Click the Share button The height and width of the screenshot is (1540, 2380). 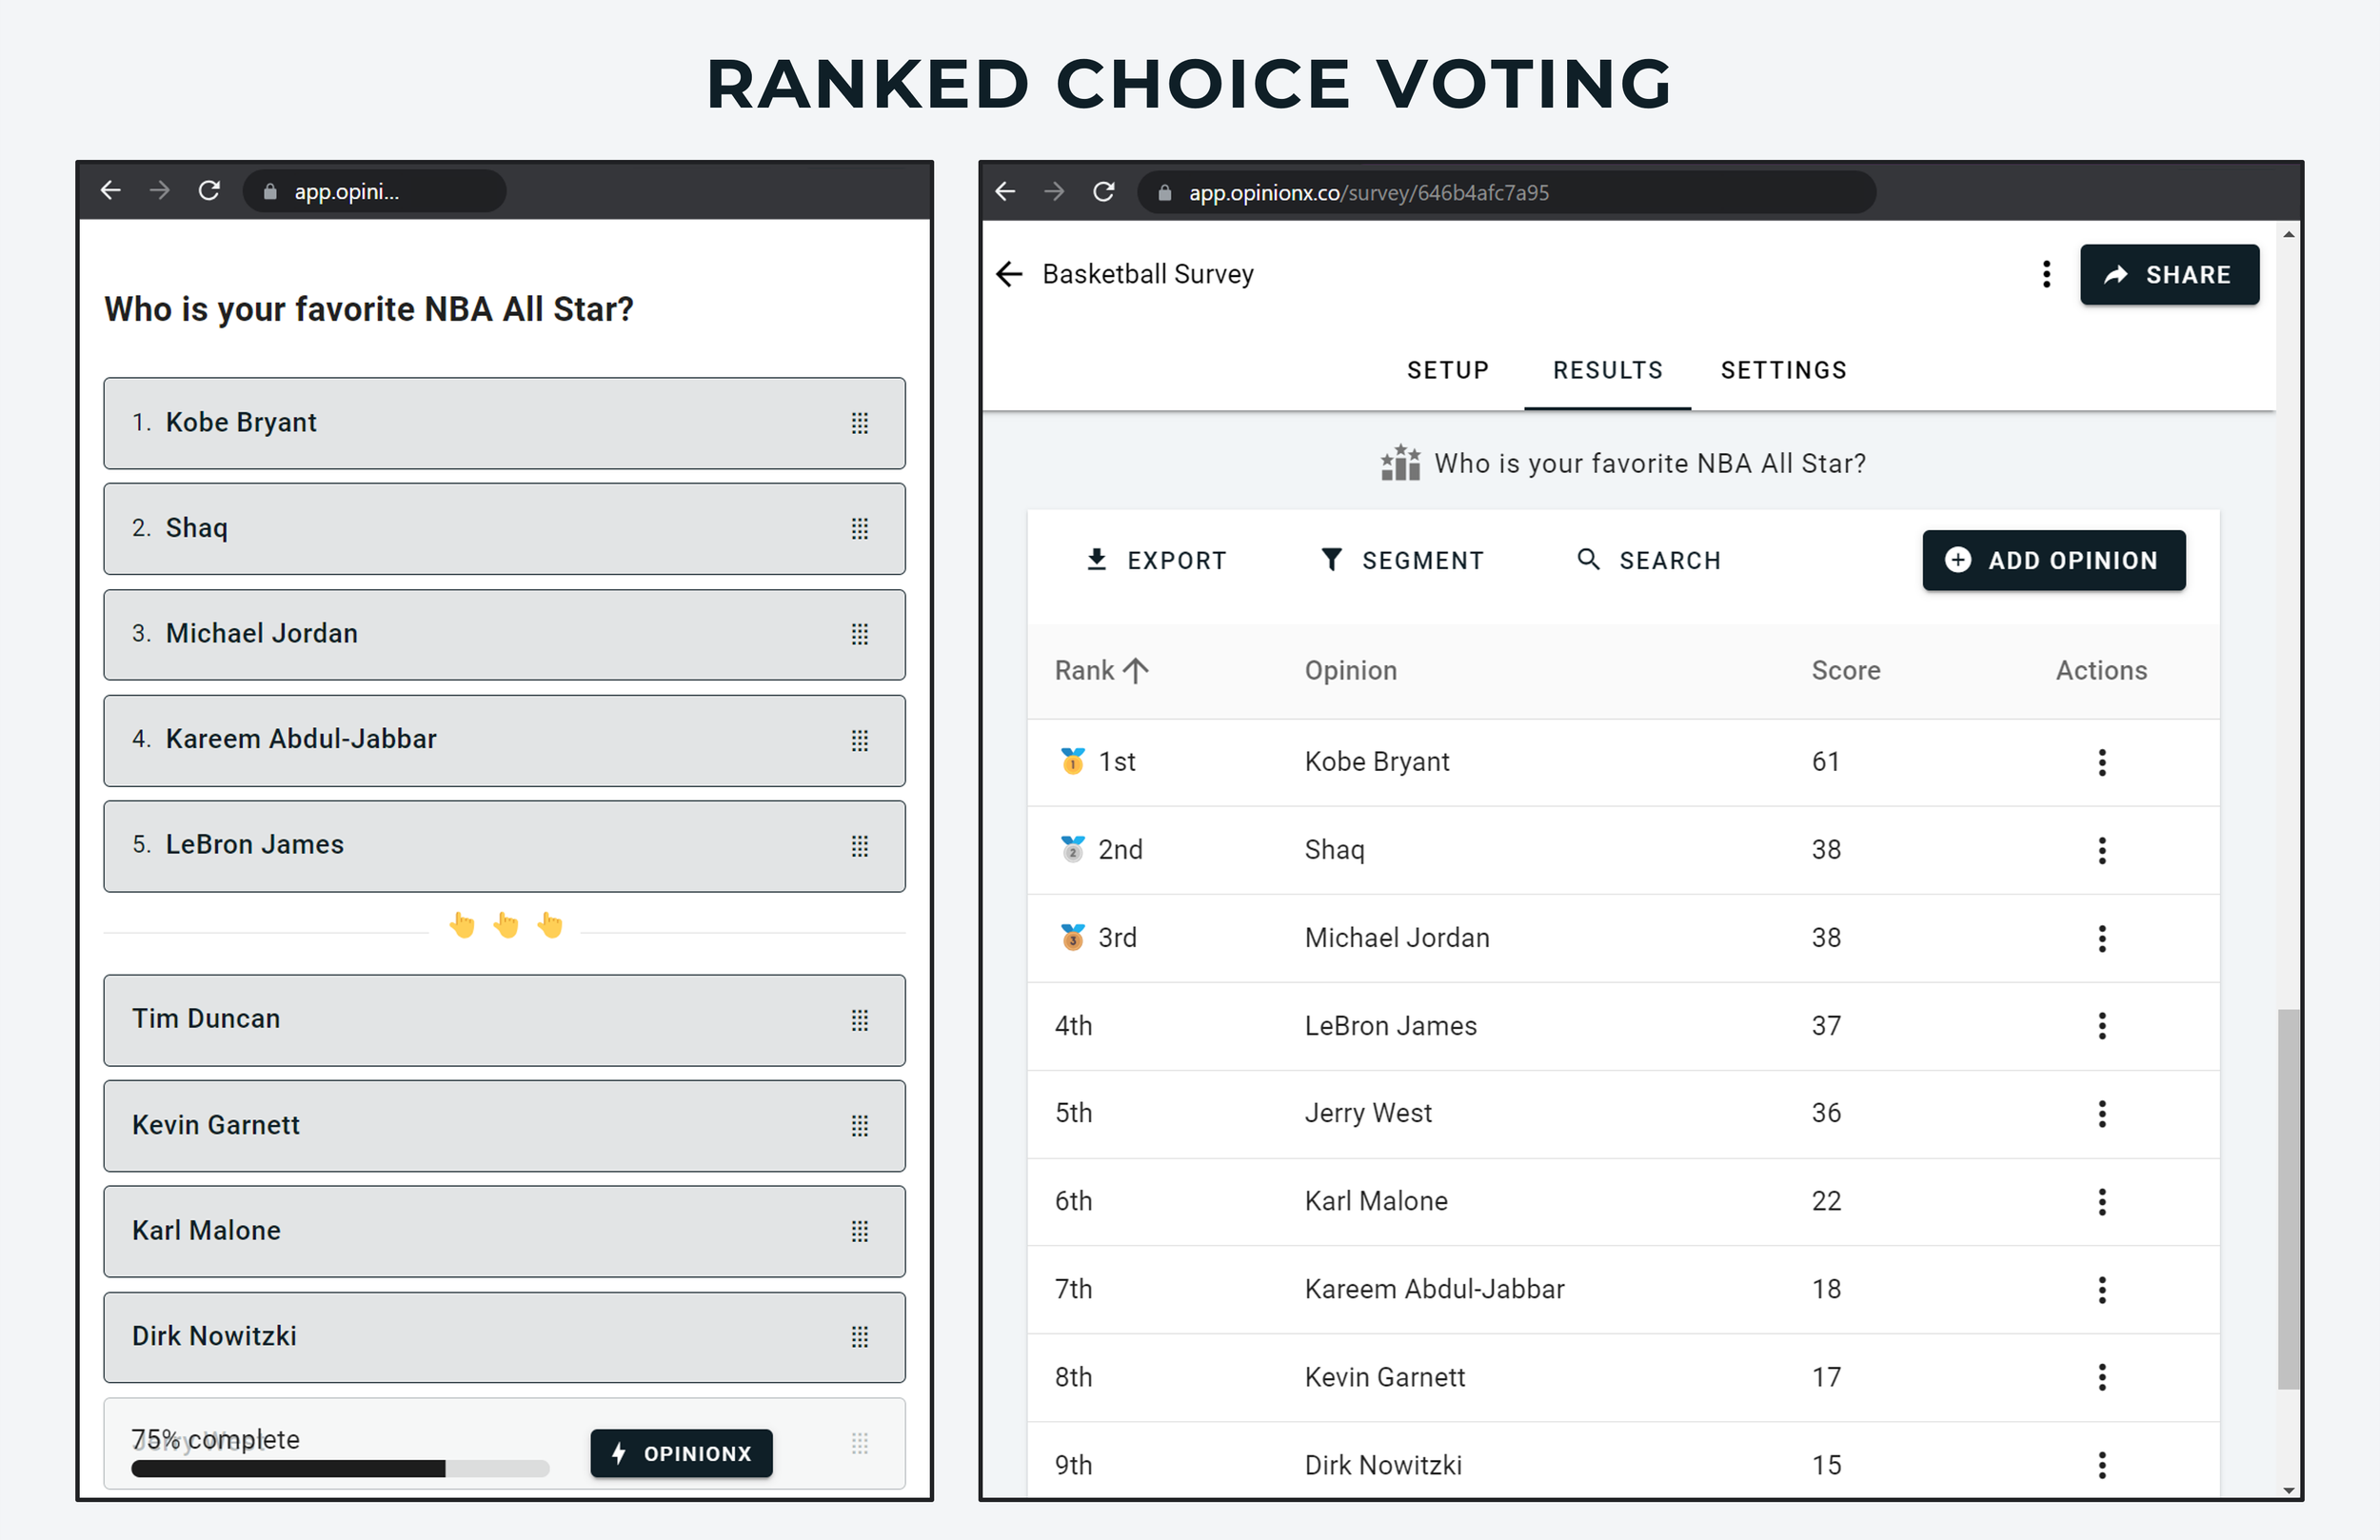[x=2169, y=275]
